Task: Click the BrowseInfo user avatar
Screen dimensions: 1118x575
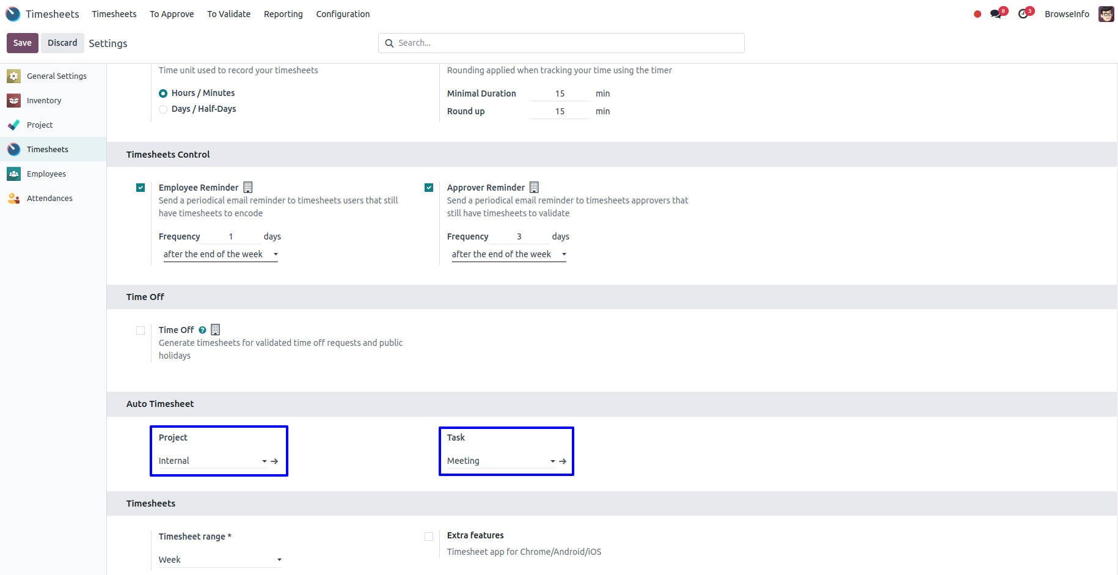Action: [x=1106, y=14]
